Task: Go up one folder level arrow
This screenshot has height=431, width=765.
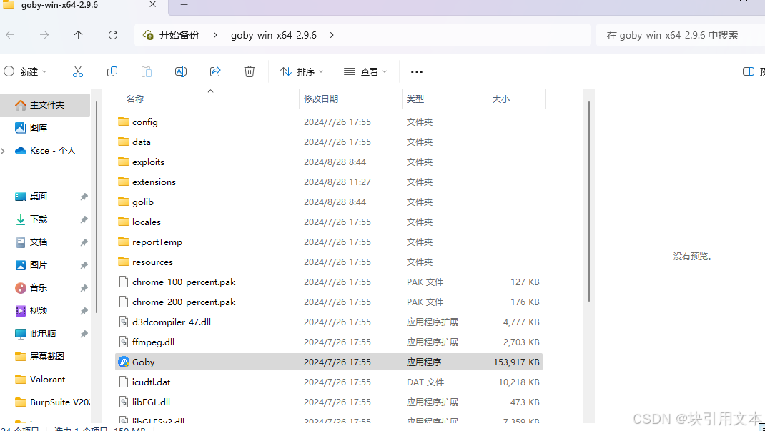Action: [78, 35]
